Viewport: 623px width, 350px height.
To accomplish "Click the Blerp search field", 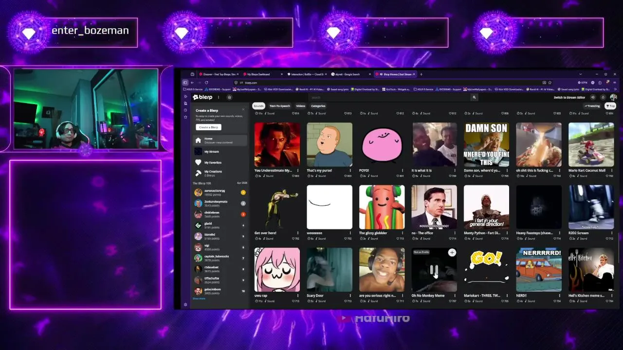I will (389, 97).
